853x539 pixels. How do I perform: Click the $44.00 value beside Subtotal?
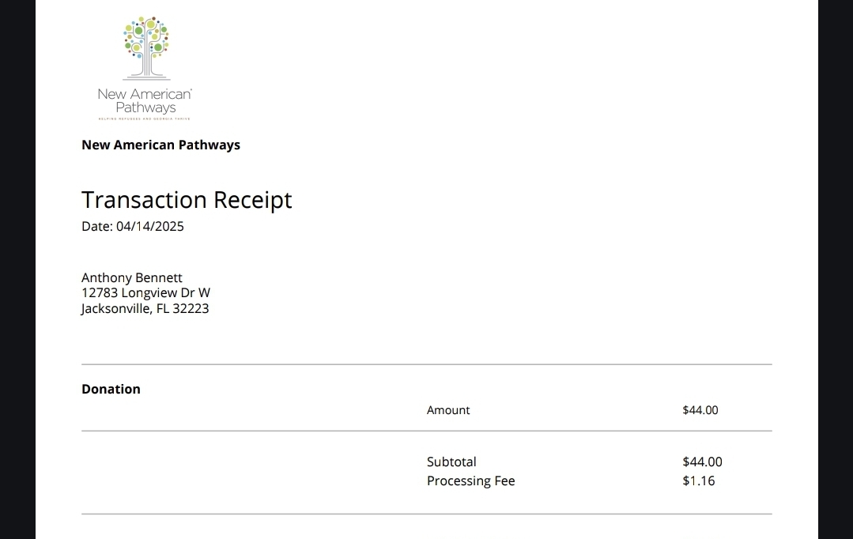click(x=702, y=462)
